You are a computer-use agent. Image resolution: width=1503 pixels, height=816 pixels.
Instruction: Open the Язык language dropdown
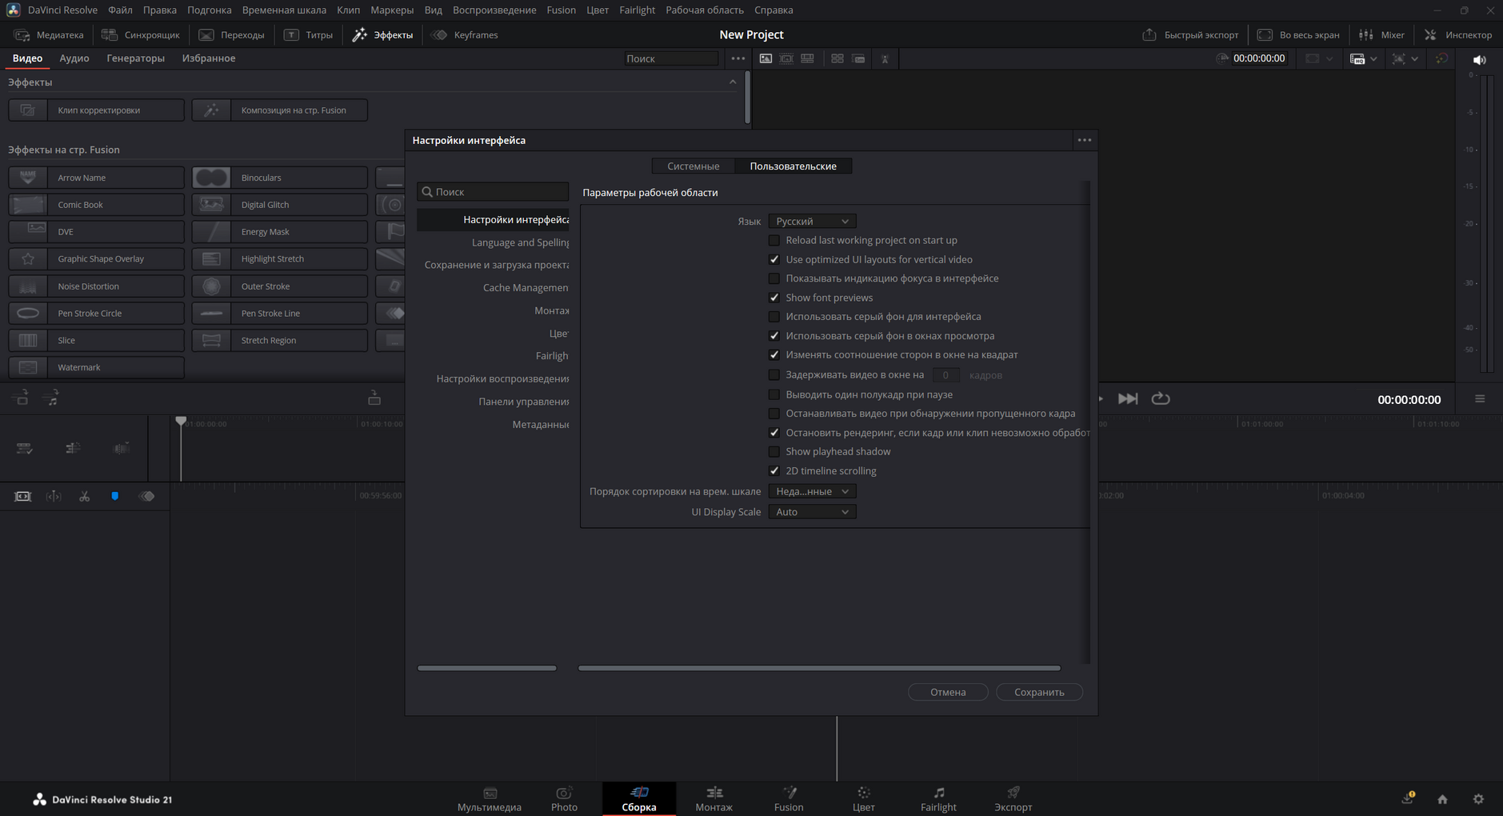coord(812,221)
